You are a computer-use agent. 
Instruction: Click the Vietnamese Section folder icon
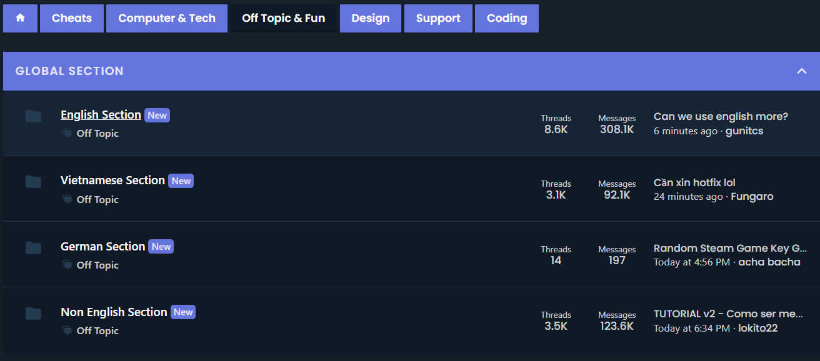(x=33, y=182)
